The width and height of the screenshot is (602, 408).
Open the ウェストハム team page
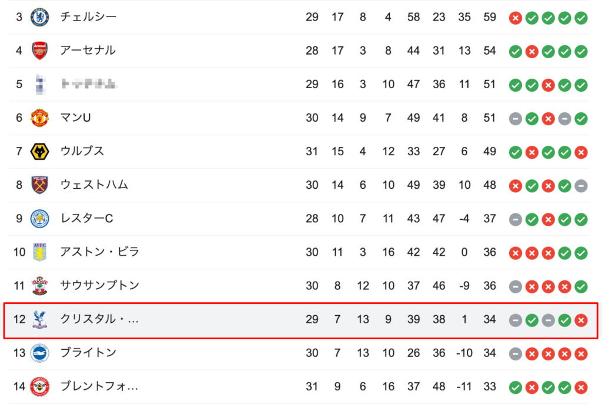(94, 185)
